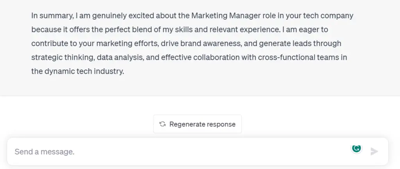Image resolution: width=400 pixels, height=169 pixels.
Task: Click the Regenerate response button
Action: [x=197, y=124]
